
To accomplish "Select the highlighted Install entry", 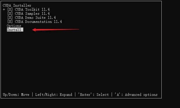I will point(15,30).
